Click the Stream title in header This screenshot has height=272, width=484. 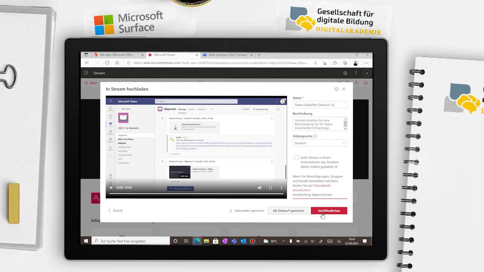click(99, 73)
